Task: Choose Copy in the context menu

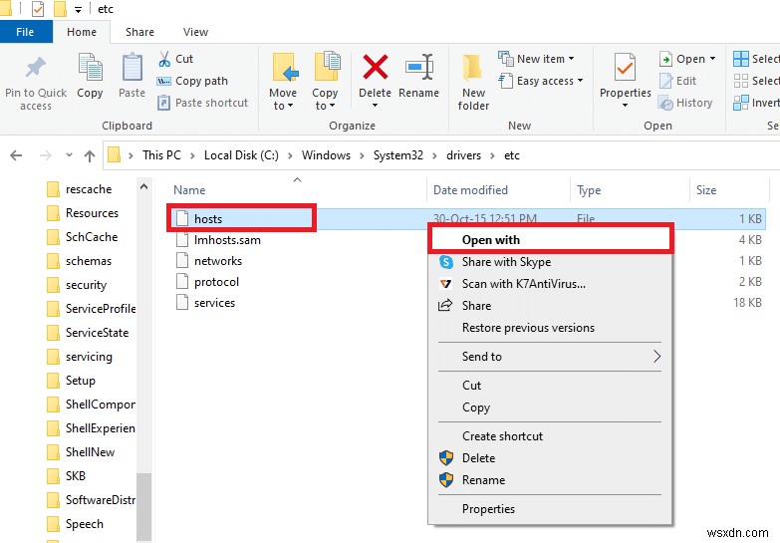Action: [x=551, y=407]
